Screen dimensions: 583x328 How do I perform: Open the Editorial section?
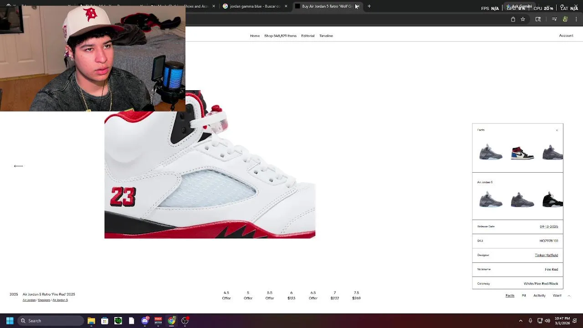click(x=307, y=36)
